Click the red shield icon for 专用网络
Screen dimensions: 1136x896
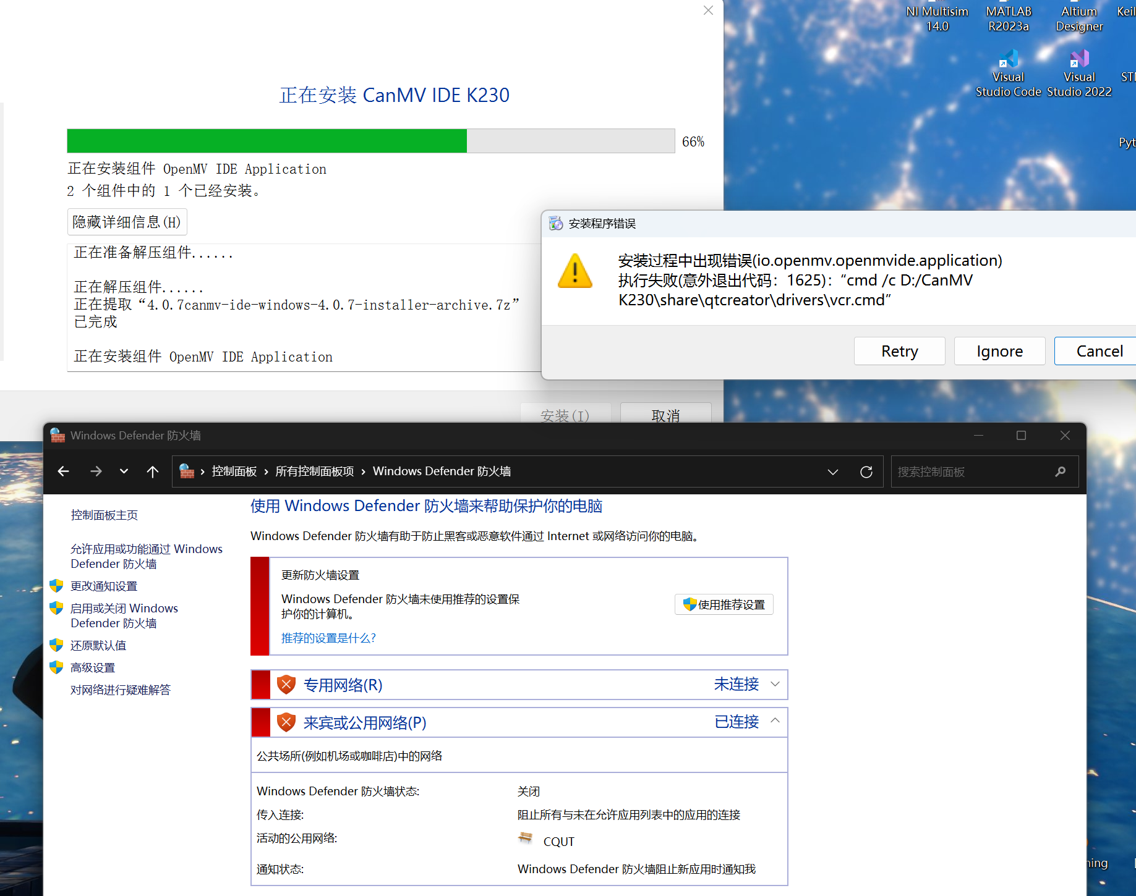pos(286,685)
